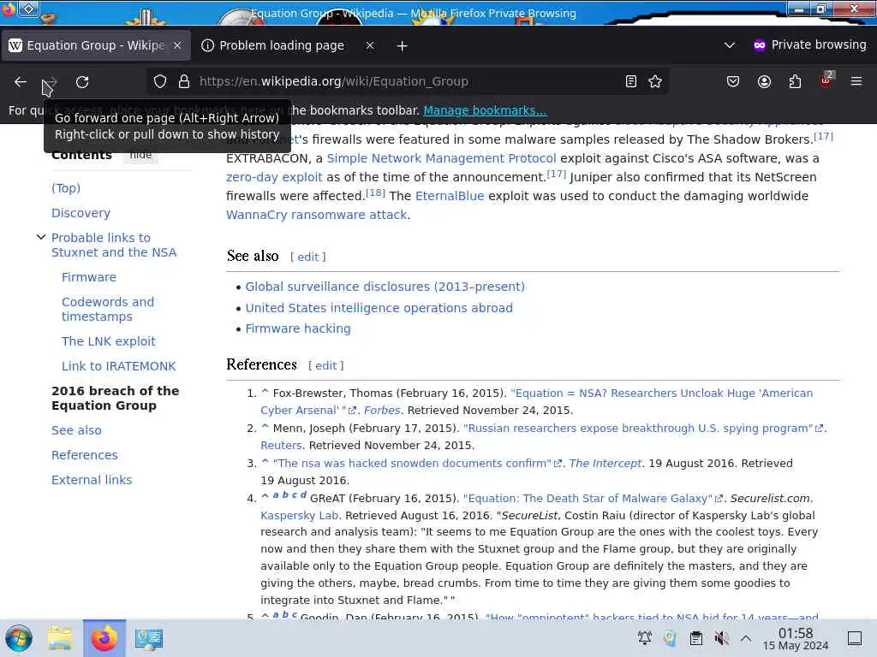
Task: Jump up from reference 1 caret
Action: pos(265,393)
